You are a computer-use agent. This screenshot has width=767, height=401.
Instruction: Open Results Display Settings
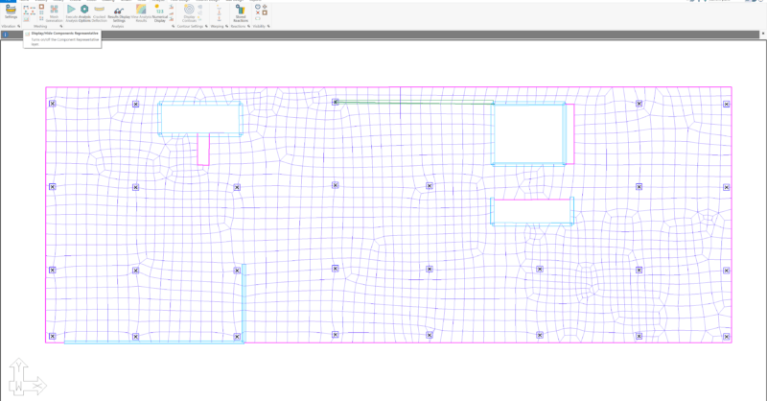119,12
